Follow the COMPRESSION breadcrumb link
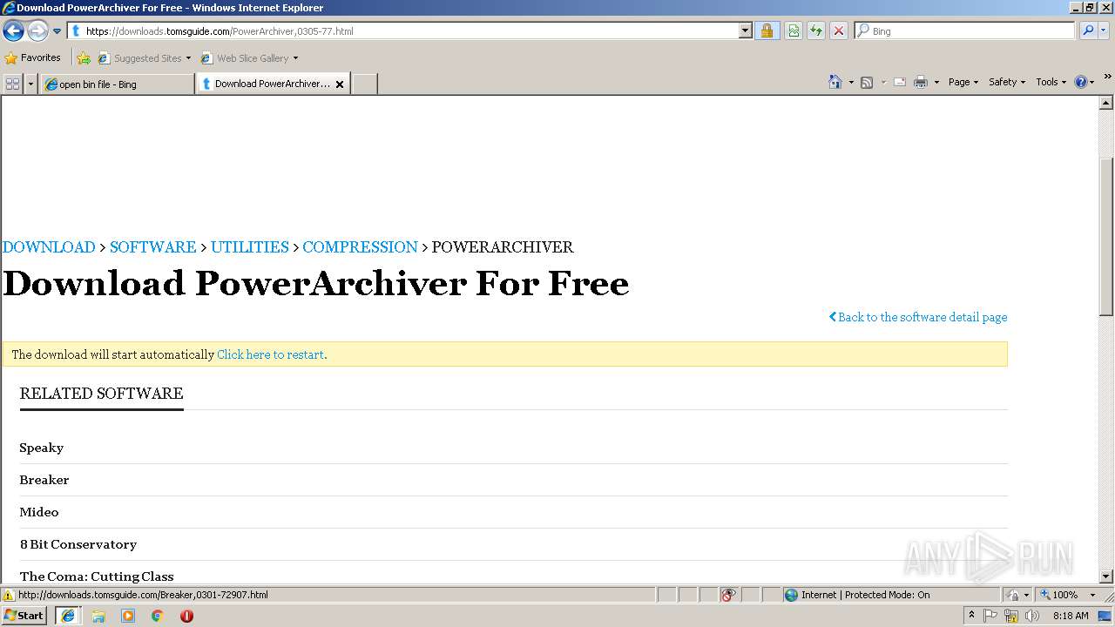This screenshot has width=1115, height=627. [360, 247]
